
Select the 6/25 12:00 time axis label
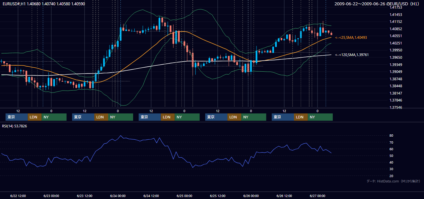[x=218, y=196]
